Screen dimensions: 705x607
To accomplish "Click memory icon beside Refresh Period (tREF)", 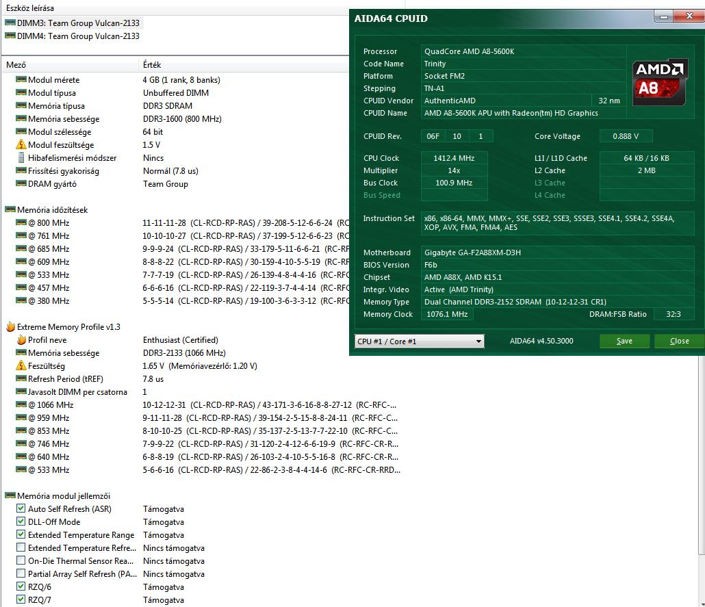I will point(21,378).
